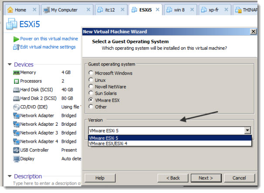Select the Sun Solaris radio button
The height and width of the screenshot is (193, 264).
91,93
